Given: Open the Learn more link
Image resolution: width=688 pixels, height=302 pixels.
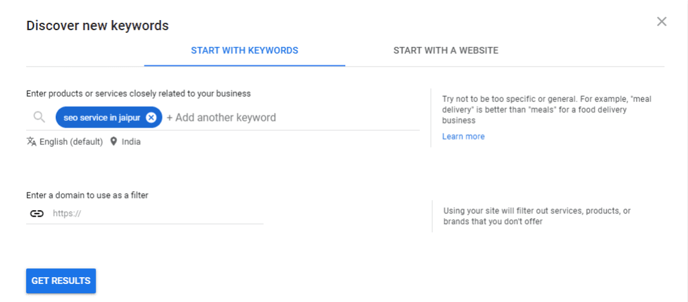Looking at the screenshot, I should click(463, 136).
